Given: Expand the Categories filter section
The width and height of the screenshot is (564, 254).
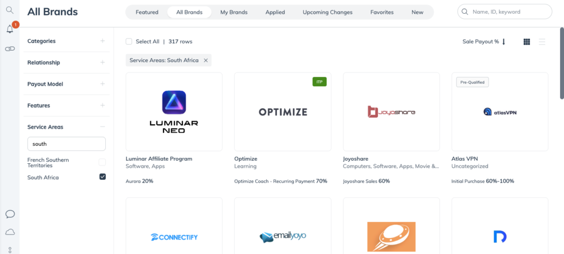Looking at the screenshot, I should [102, 41].
